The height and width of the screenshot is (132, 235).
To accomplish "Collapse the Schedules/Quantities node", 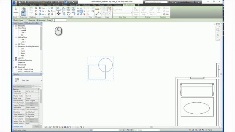I will point(14,60).
